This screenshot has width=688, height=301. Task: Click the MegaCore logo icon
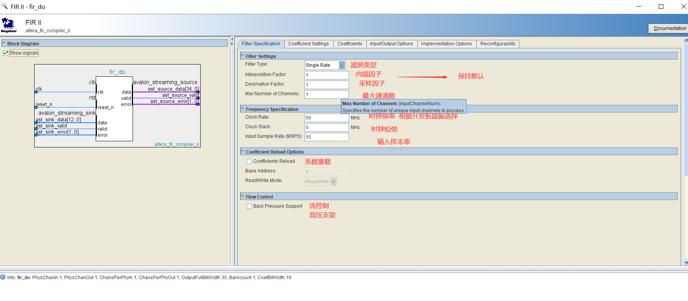click(x=9, y=25)
